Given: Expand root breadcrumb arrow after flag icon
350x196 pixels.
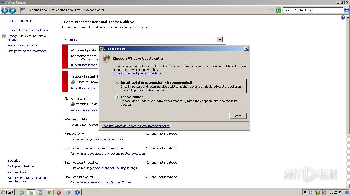Looking at the screenshot, I should click(x=28, y=10).
